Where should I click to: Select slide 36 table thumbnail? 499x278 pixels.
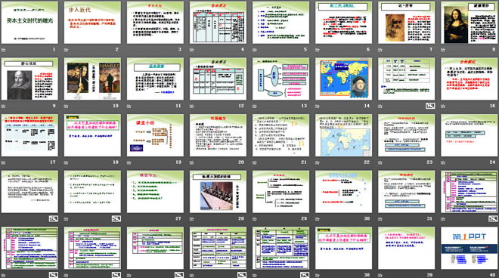click(x=218, y=248)
